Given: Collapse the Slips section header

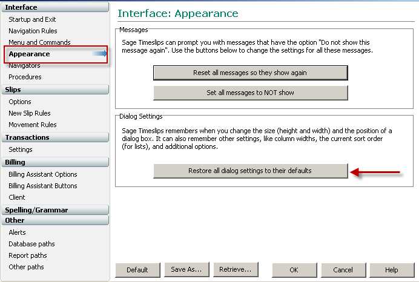Looking at the screenshot, I should [55, 90].
